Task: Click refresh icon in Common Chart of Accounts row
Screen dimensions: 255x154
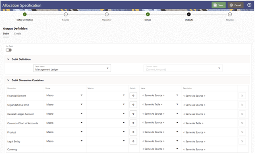Action: 133,123
